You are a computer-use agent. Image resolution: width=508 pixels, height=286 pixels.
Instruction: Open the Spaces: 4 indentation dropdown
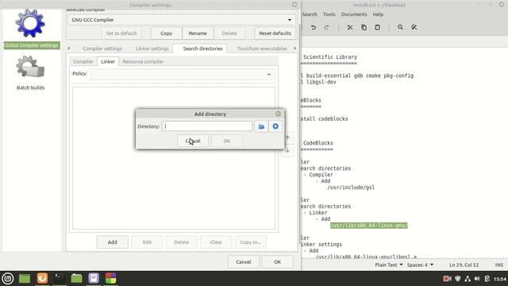pos(420,265)
